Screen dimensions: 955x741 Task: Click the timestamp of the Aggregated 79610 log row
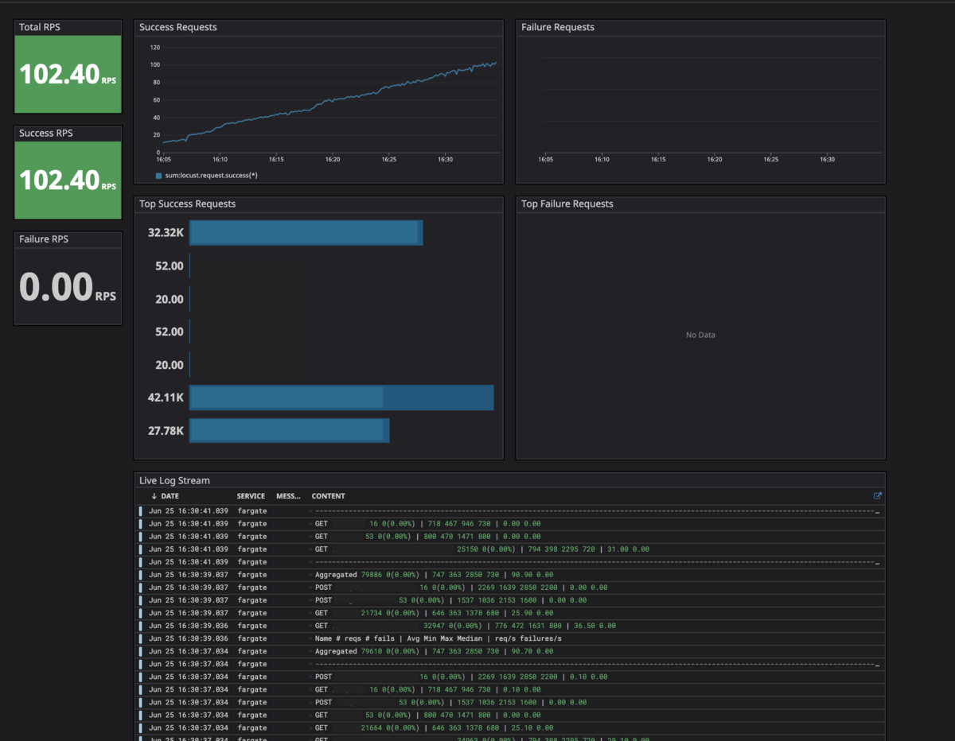pyautogui.click(x=188, y=651)
